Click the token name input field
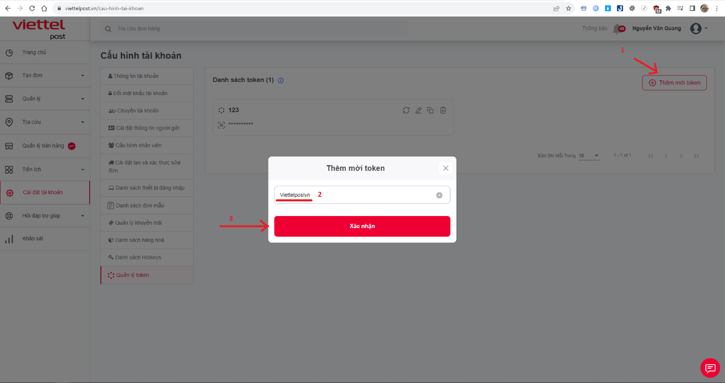 (362, 195)
